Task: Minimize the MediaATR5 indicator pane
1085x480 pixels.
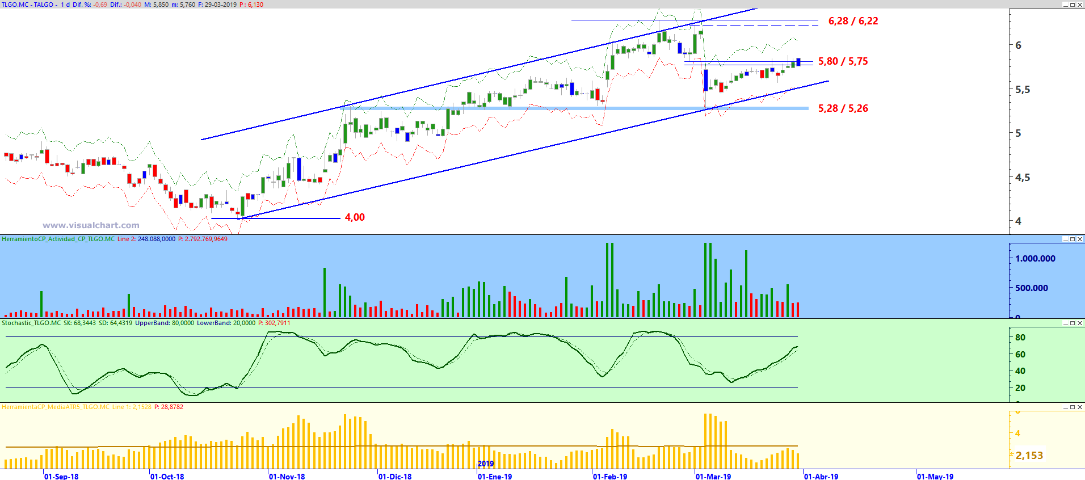Action: coord(1065,407)
